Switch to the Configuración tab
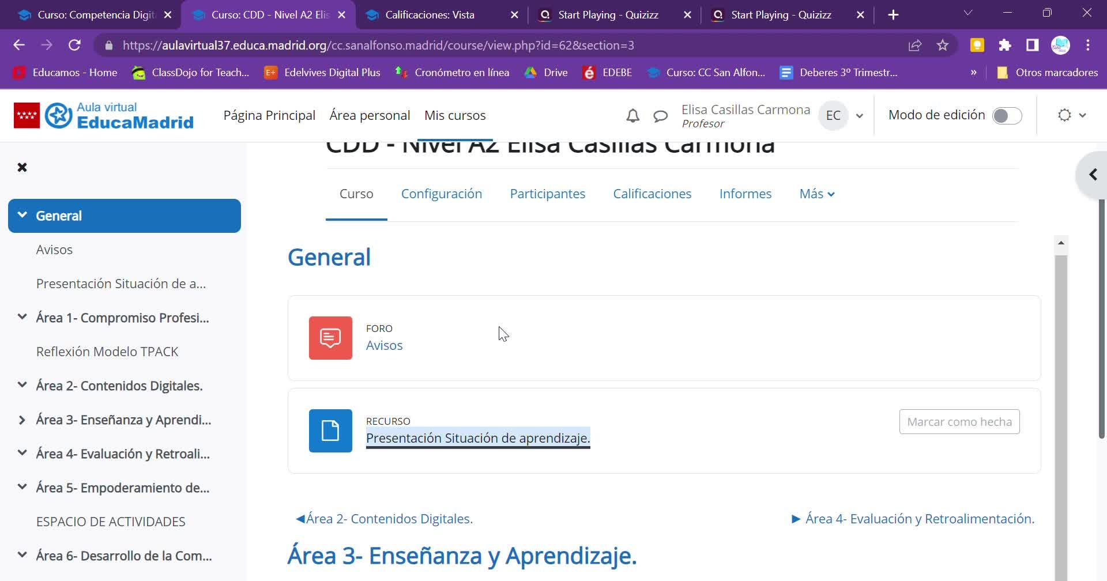Screen dimensions: 1107x581 [x=442, y=194]
